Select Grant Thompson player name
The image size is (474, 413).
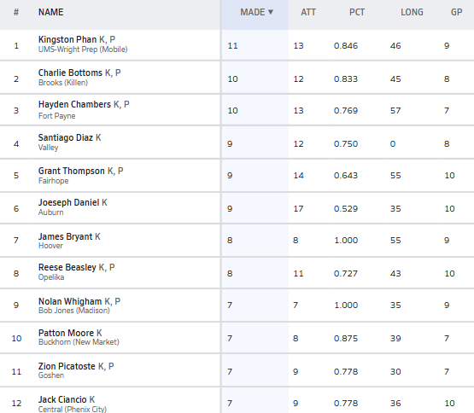(72, 171)
